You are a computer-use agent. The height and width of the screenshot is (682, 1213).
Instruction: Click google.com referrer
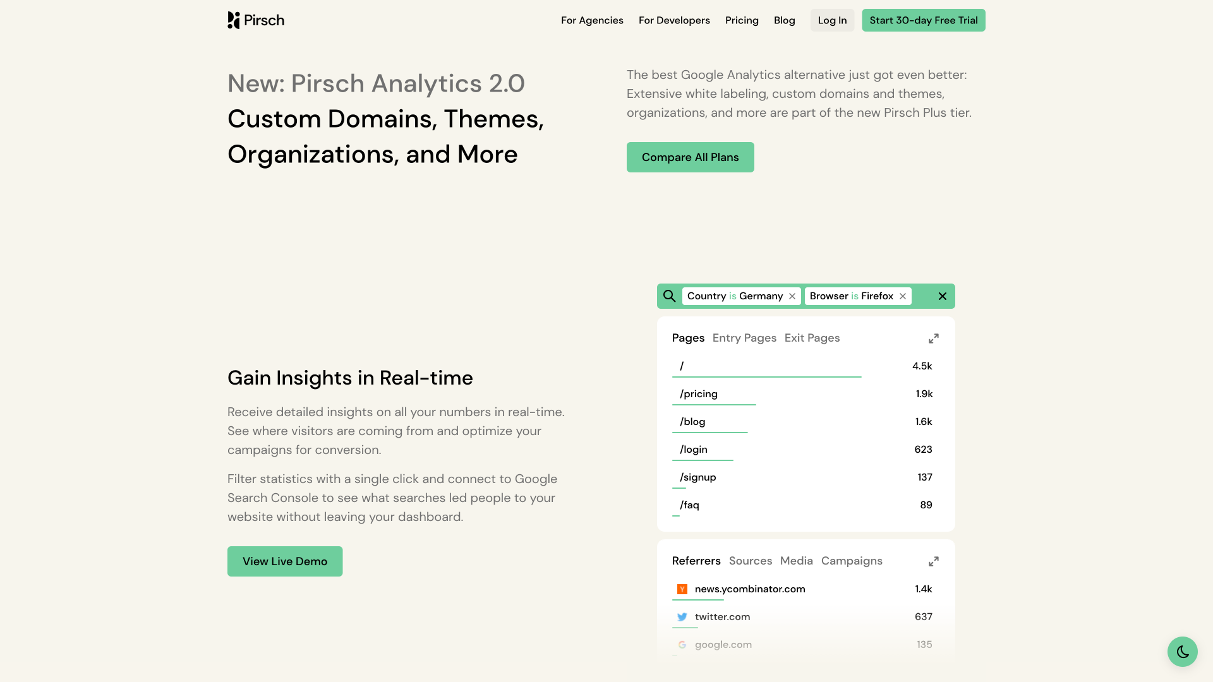tap(723, 645)
